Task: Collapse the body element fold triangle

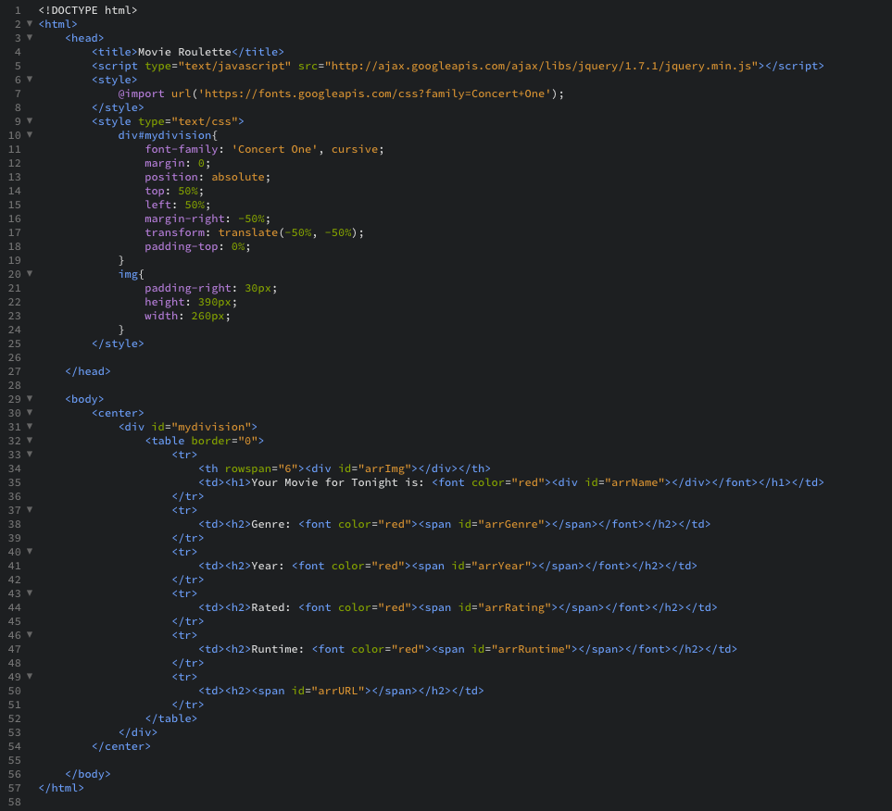Action: point(28,399)
